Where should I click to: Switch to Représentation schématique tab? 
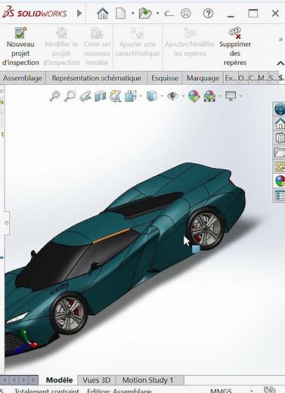coord(96,78)
